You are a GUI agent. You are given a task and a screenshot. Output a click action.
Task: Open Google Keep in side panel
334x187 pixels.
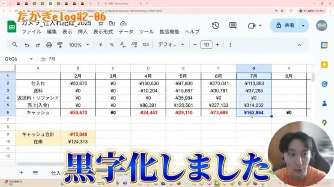324,64
